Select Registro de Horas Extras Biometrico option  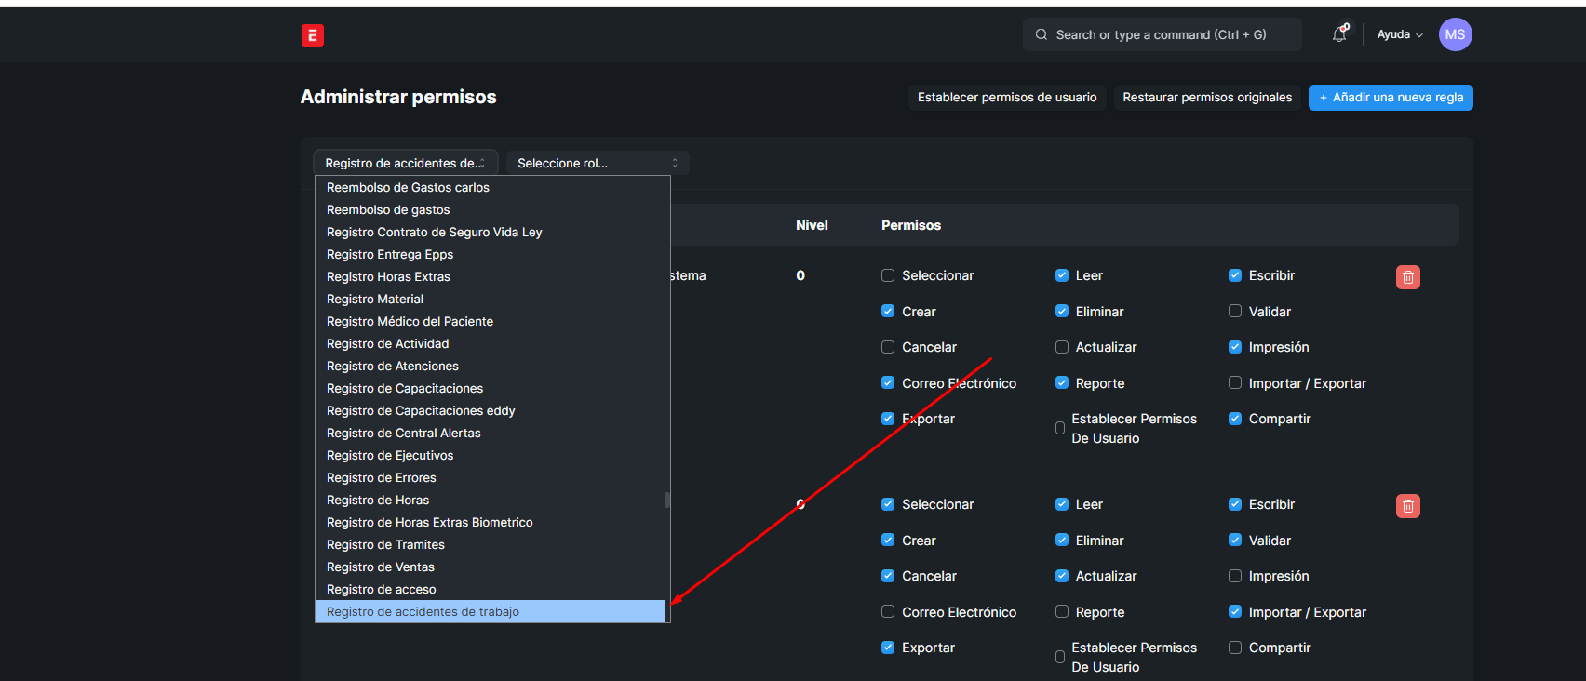(429, 523)
